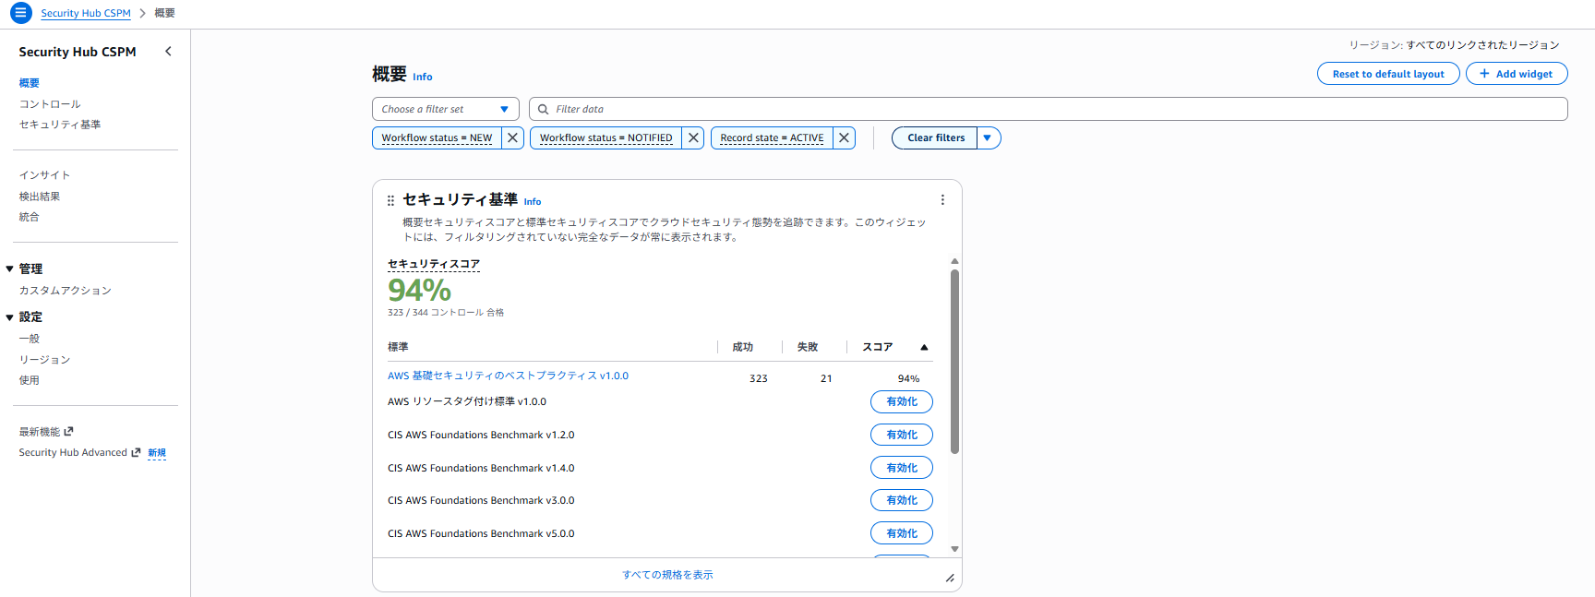The width and height of the screenshot is (1595, 597).
Task: Click the widget resize handle icon
Action: click(x=950, y=578)
